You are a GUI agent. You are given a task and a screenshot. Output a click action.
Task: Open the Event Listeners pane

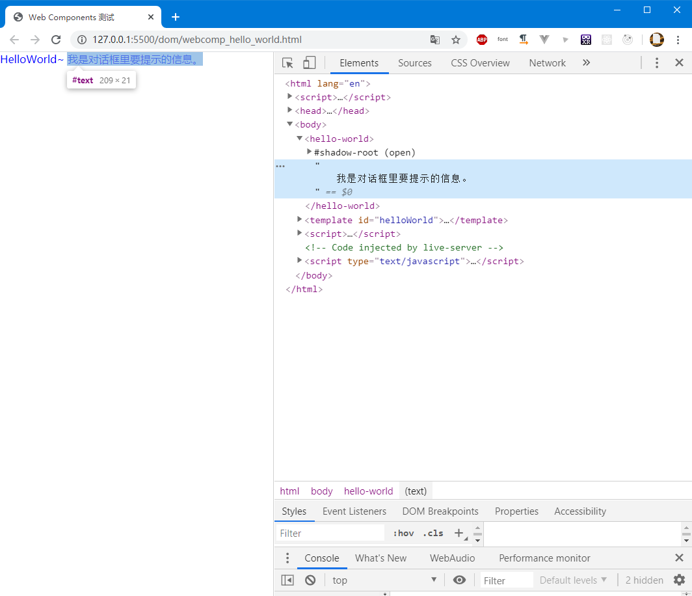pos(354,511)
